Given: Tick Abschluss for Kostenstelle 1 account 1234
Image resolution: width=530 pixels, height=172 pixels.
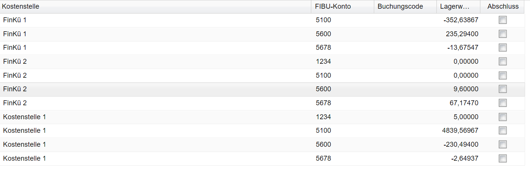Looking at the screenshot, I should (503, 117).
